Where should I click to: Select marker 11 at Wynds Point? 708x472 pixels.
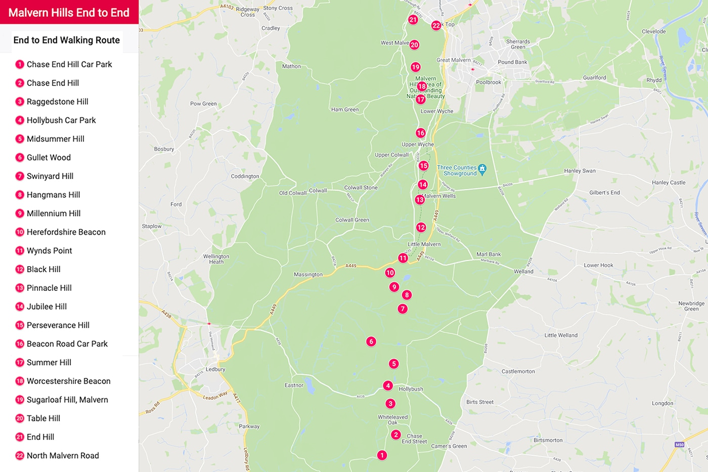coord(403,258)
